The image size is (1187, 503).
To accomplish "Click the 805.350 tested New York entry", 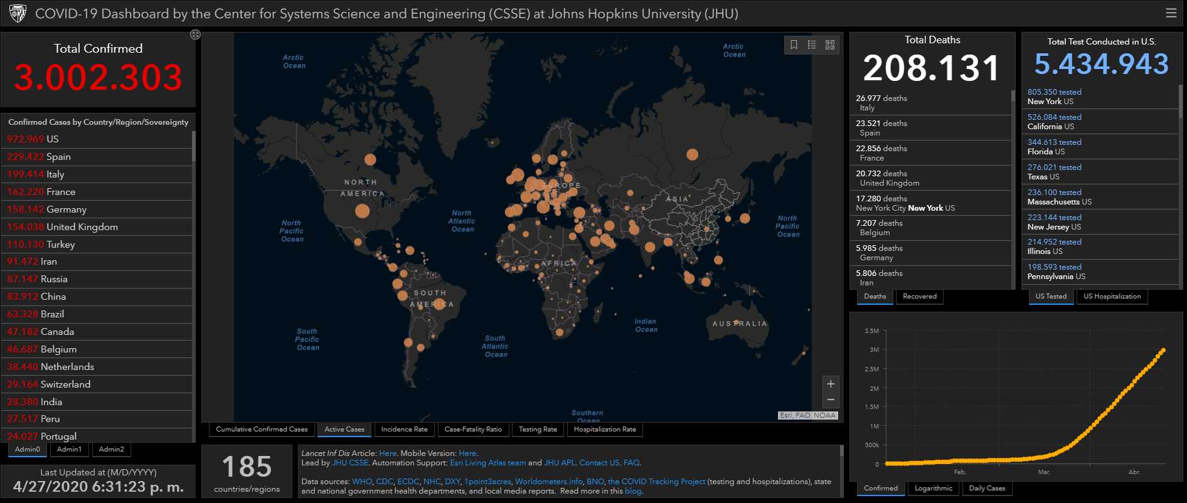I will [1100, 97].
